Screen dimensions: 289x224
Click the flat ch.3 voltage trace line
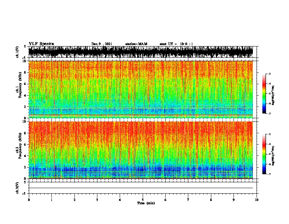pos(141,188)
